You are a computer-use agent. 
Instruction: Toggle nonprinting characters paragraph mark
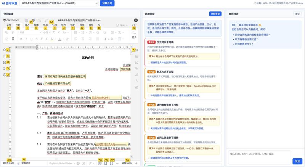pos(105,39)
